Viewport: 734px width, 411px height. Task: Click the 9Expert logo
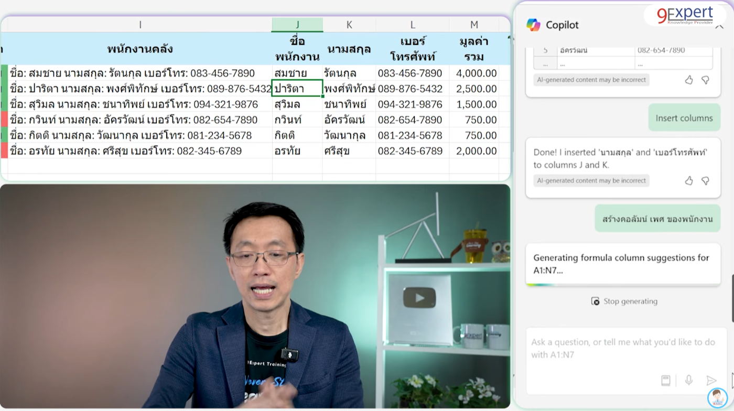[x=685, y=15]
